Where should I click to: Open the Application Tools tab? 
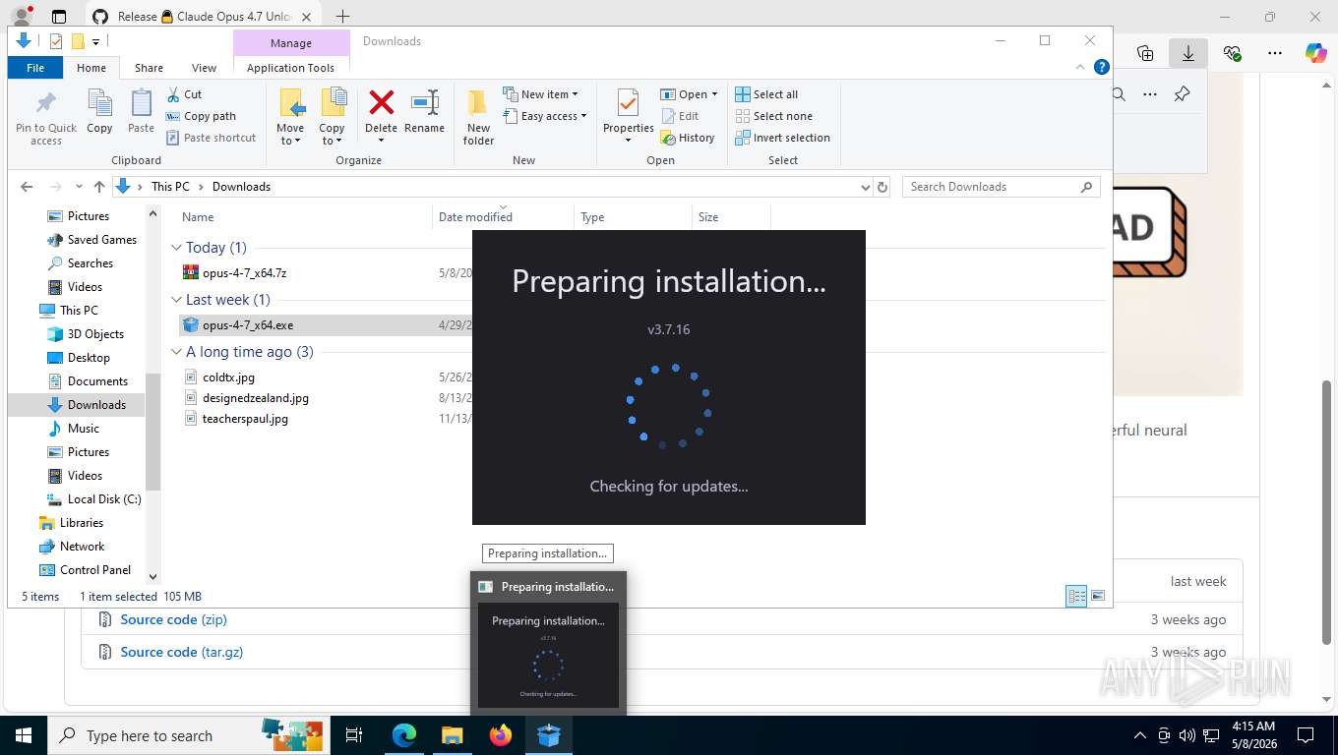click(290, 68)
